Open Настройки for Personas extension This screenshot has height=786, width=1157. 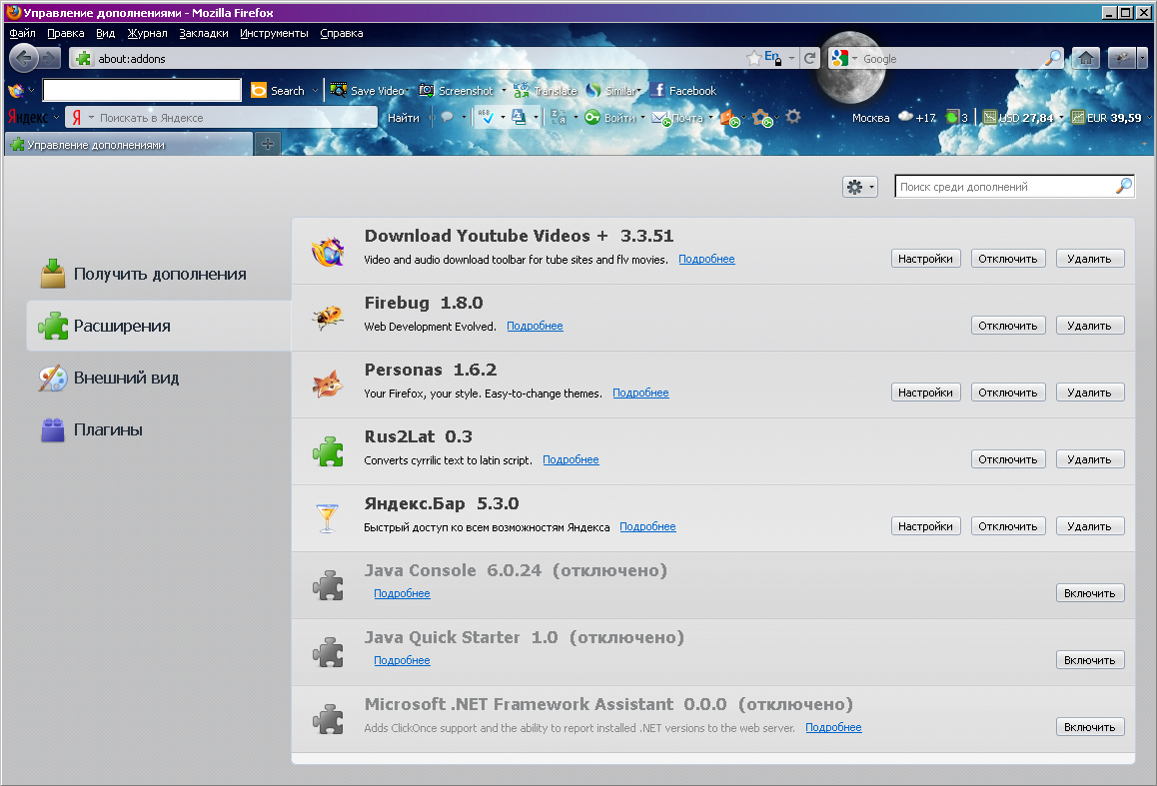coord(925,393)
